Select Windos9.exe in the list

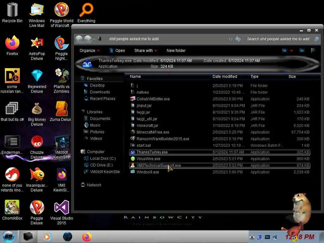(220, 172)
